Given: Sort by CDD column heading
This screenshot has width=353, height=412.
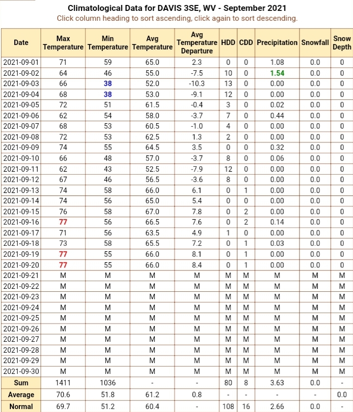Looking at the screenshot, I should tap(246, 43).
